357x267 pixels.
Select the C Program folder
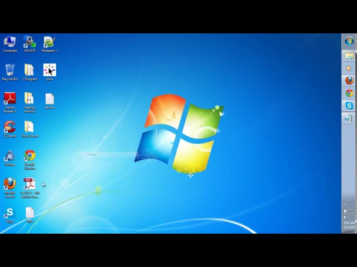[30, 72]
